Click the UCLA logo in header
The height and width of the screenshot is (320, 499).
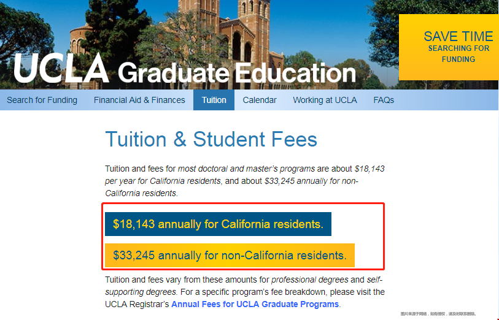(61, 68)
